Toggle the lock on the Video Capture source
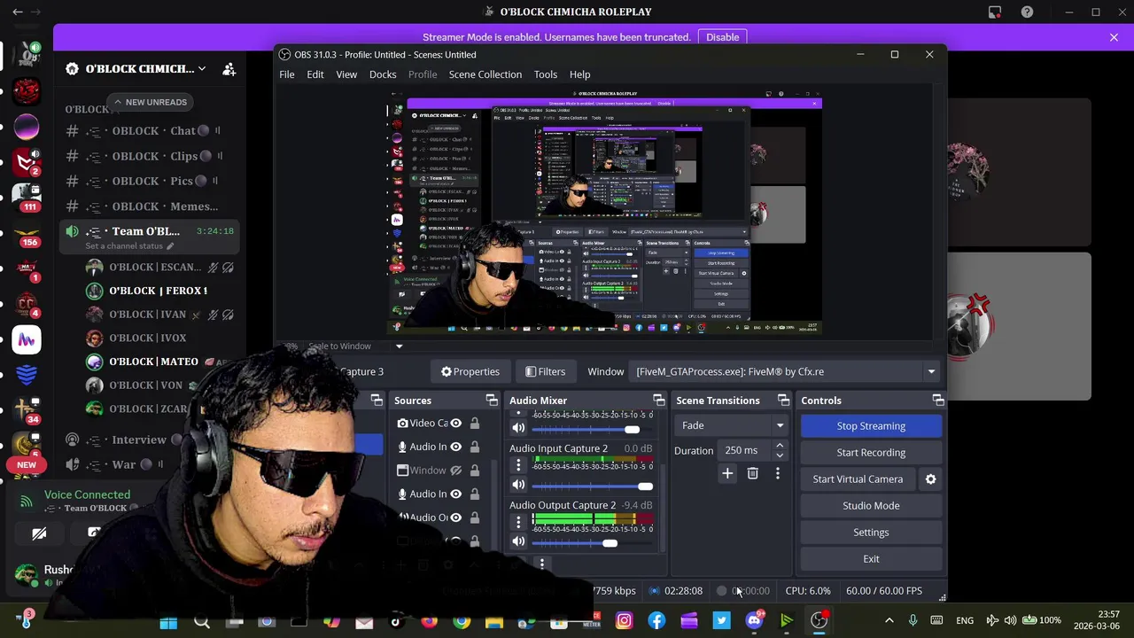 tap(475, 424)
